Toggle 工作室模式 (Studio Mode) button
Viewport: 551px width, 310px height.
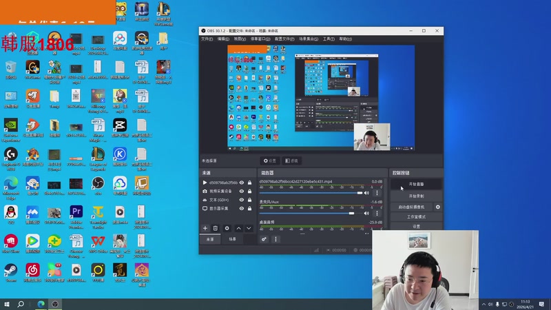click(x=417, y=217)
